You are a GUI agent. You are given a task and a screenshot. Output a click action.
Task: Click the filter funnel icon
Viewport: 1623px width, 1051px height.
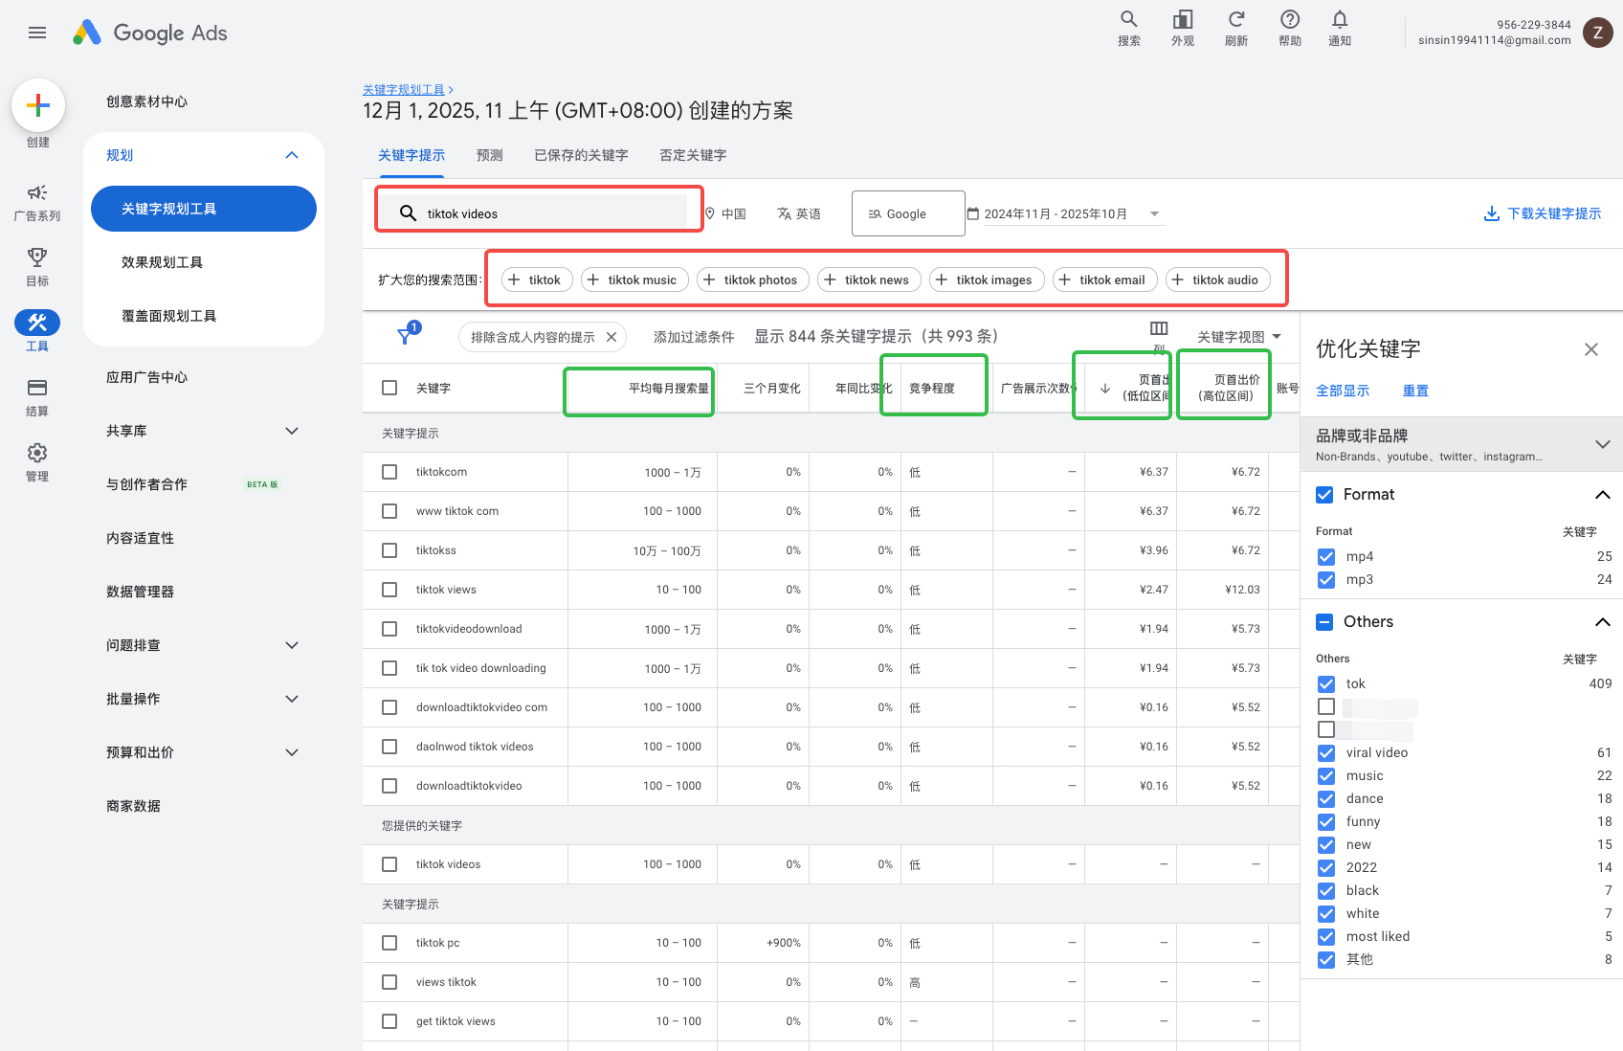pos(406,336)
